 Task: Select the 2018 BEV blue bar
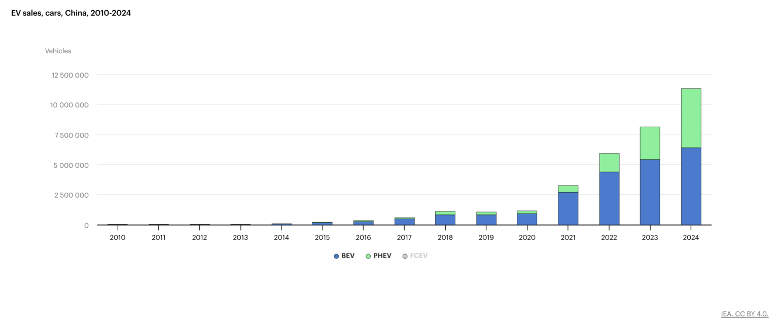coord(445,220)
